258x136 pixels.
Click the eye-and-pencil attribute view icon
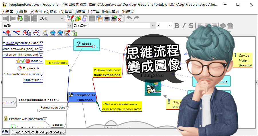pyautogui.click(x=69, y=18)
